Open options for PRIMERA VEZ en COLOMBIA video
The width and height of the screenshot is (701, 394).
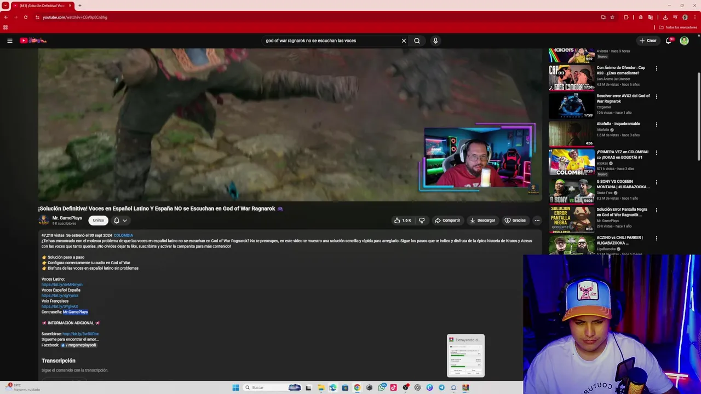pos(657,153)
